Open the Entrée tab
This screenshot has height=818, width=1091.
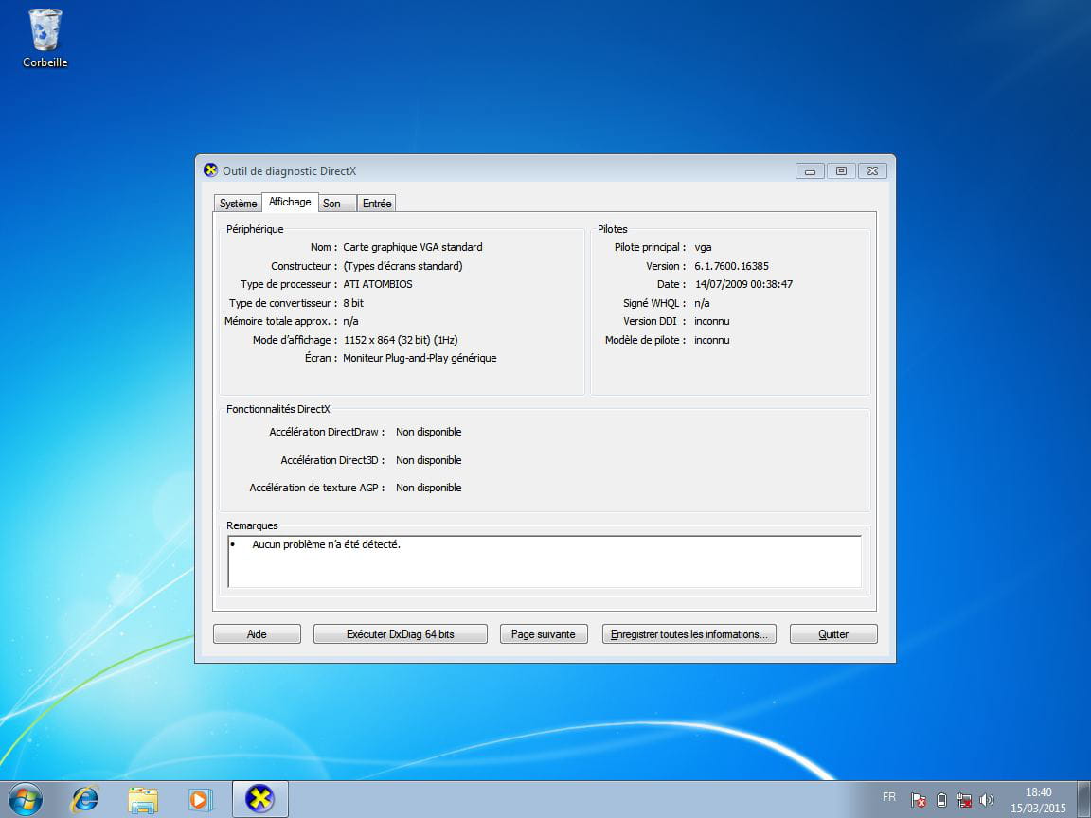point(377,204)
